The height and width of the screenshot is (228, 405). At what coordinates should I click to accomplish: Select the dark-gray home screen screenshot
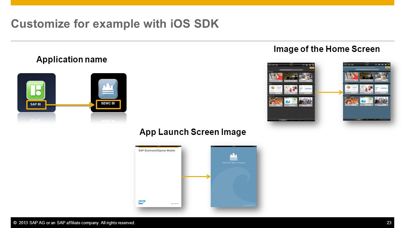tap(291, 92)
